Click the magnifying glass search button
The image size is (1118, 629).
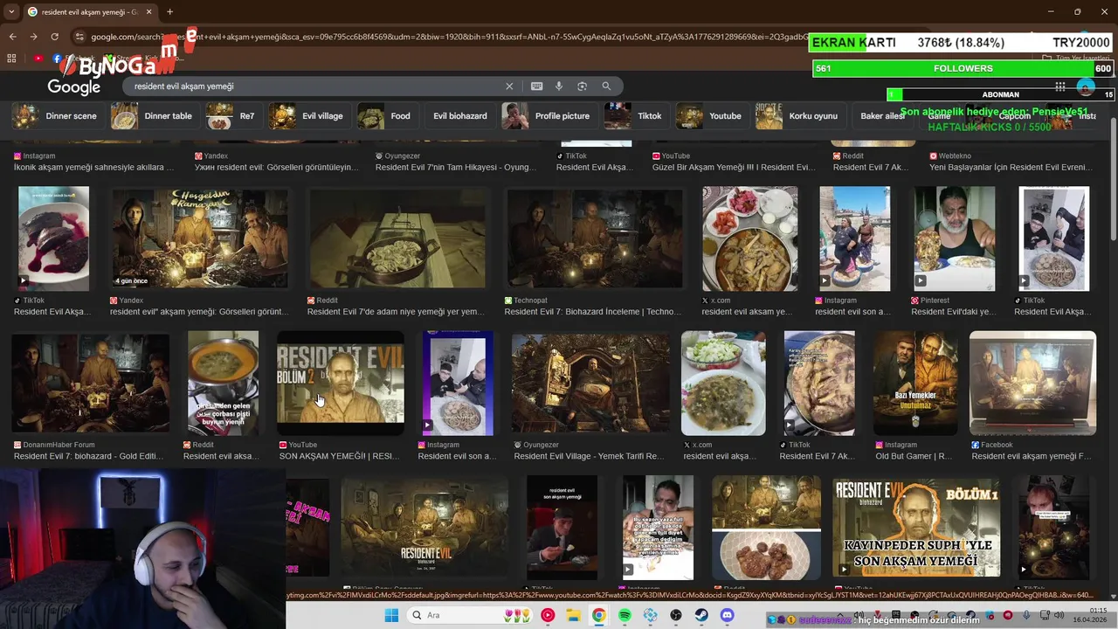coord(606,86)
